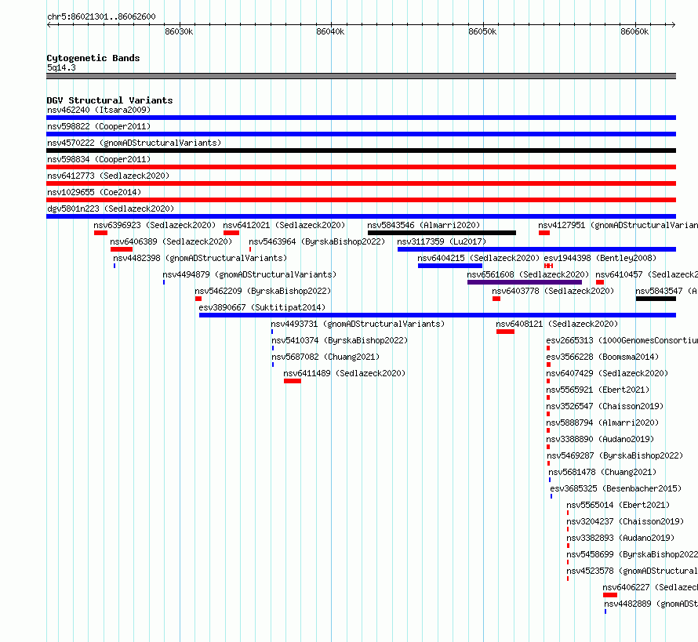698x642 pixels.
Task: Click esv1944398 (Bentley2008) label
Action: click(600, 258)
